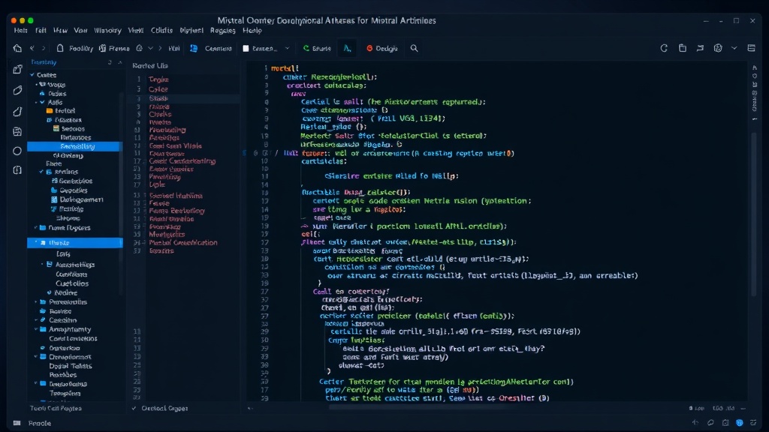Image resolution: width=769 pixels, height=432 pixels.
Task: Click the refresh icon at top right
Action: (x=664, y=48)
